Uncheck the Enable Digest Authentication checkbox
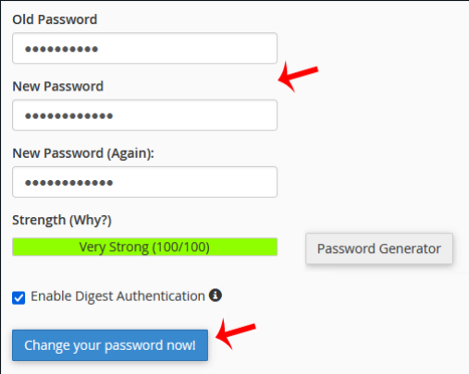Image resolution: width=469 pixels, height=374 pixels. point(19,297)
